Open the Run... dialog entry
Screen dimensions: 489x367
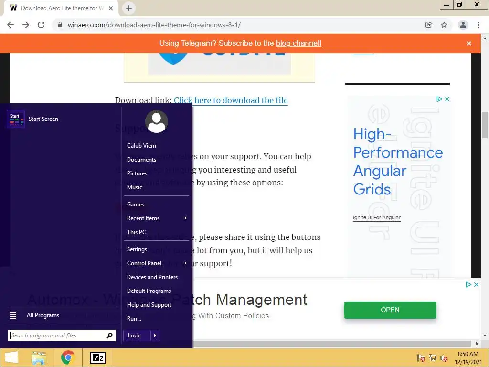[134, 319]
